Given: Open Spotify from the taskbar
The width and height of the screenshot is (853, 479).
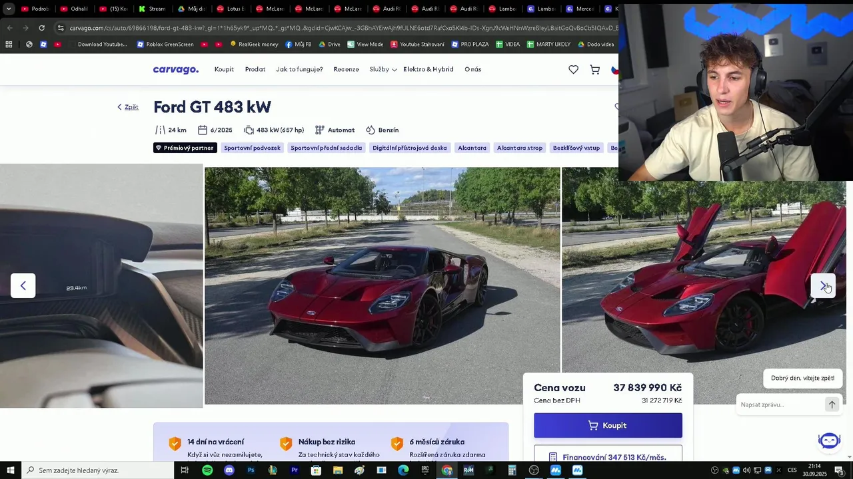Looking at the screenshot, I should [207, 470].
